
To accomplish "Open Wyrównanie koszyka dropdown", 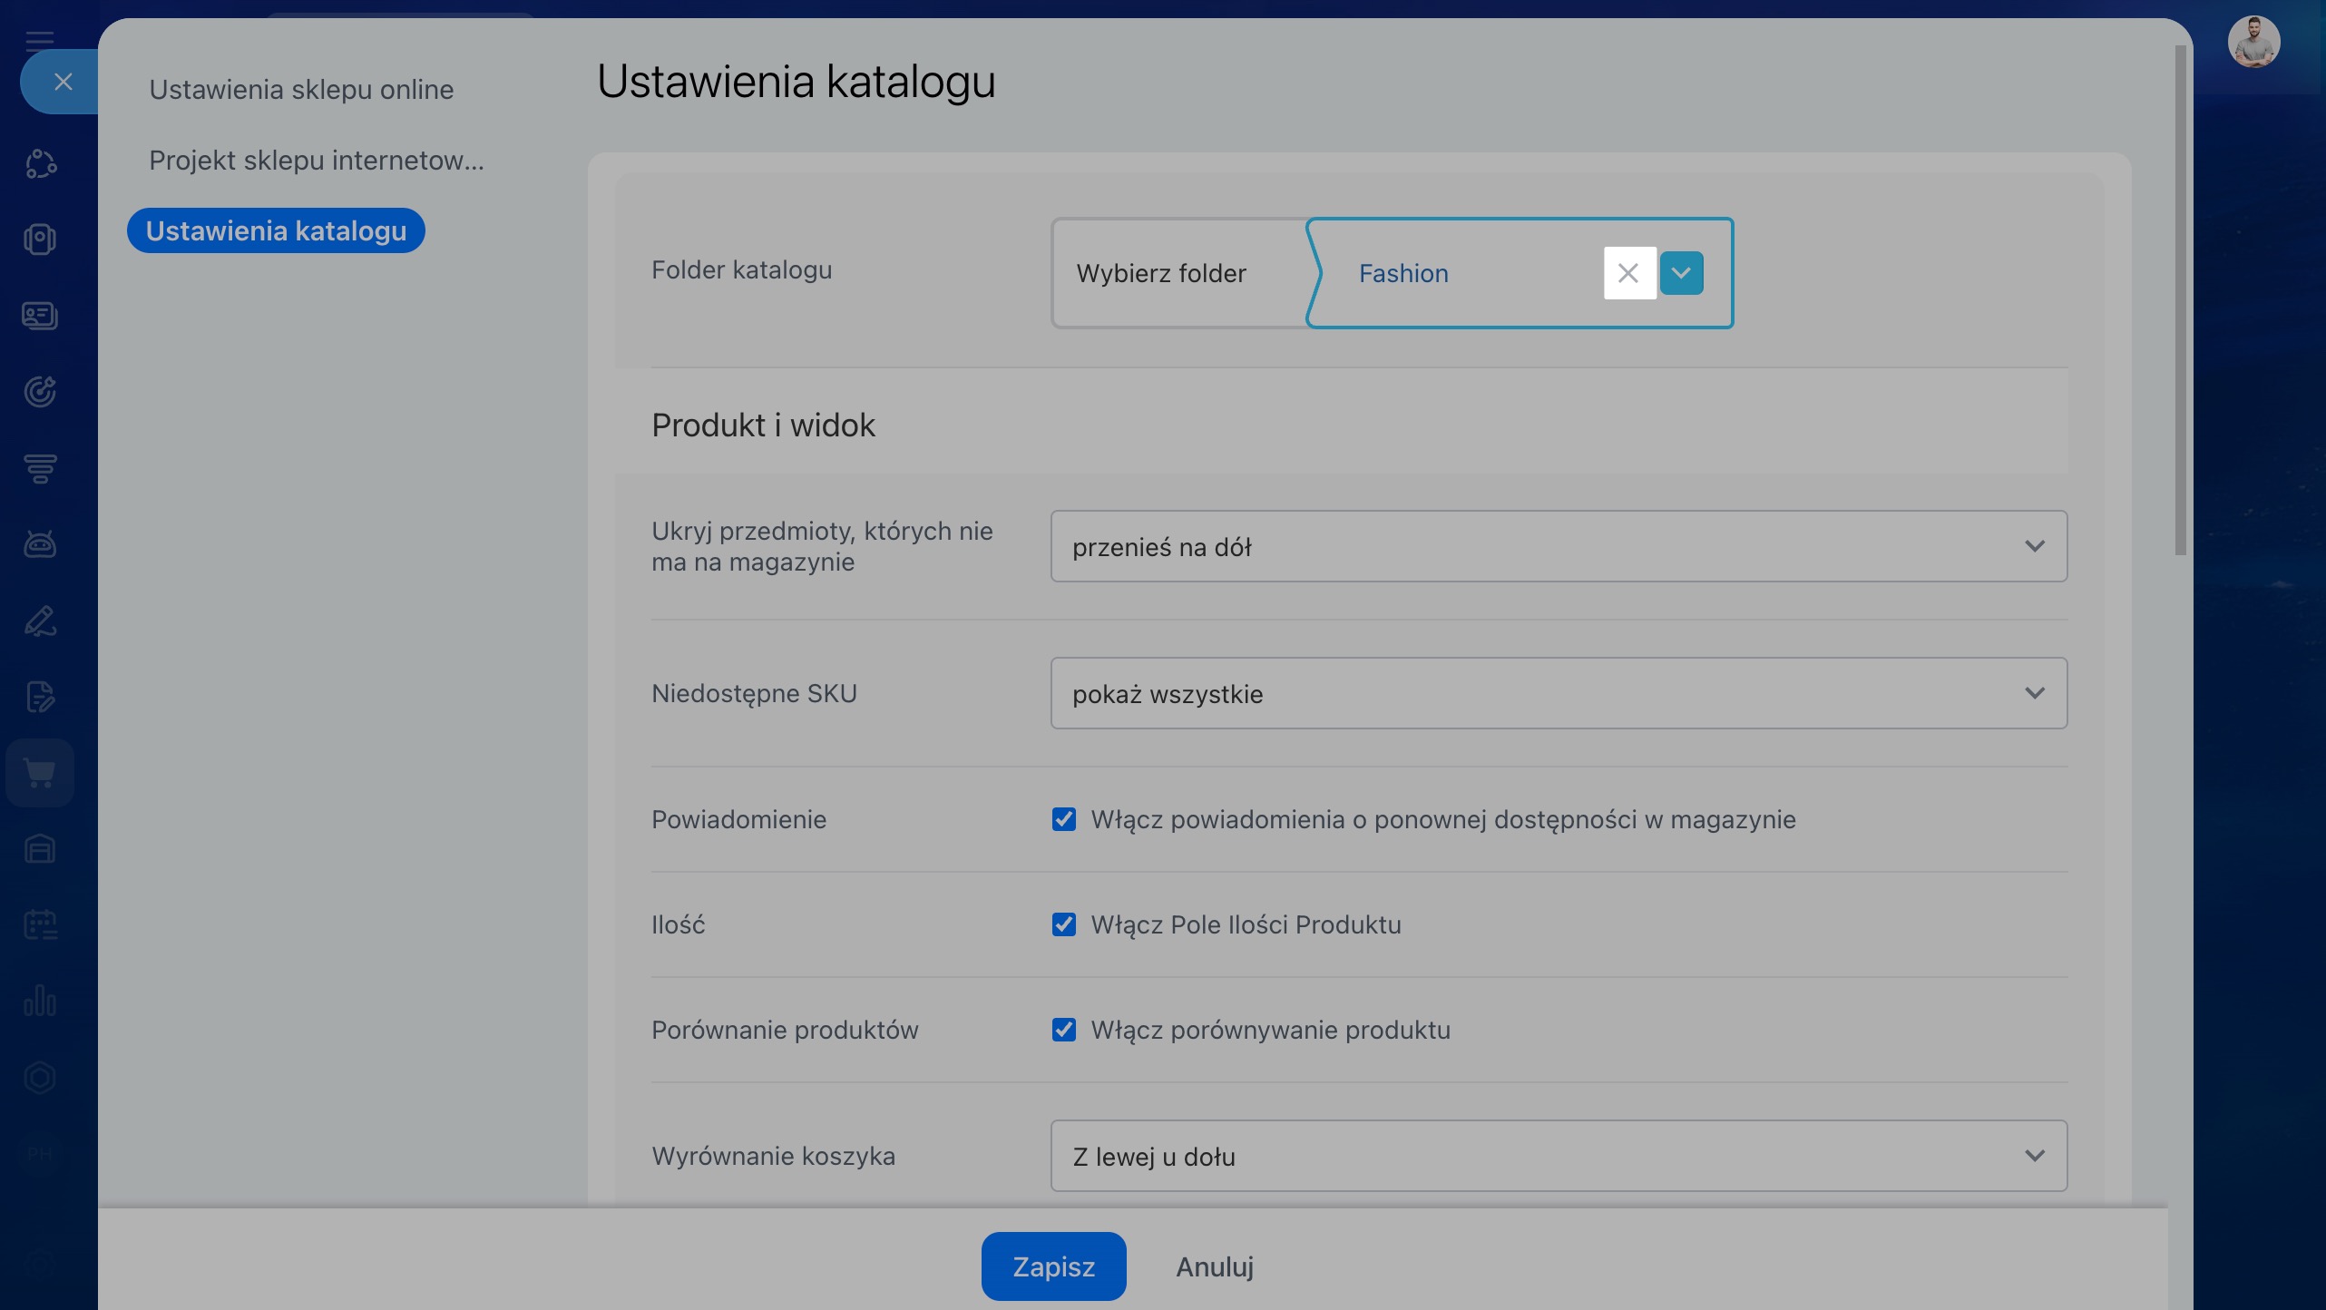I will pyautogui.click(x=1558, y=1156).
